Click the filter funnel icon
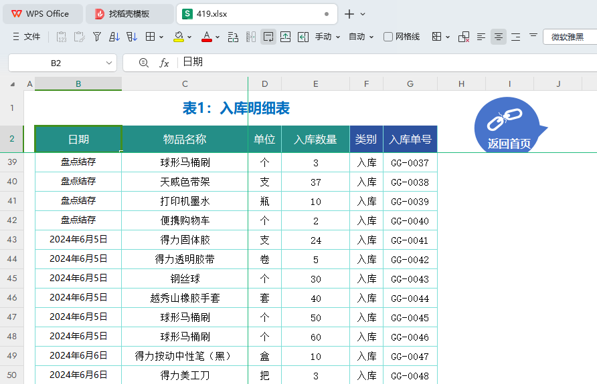This screenshot has height=384, width=597. (97, 37)
